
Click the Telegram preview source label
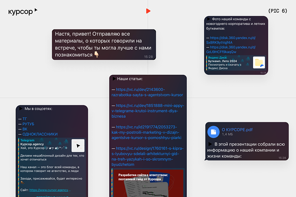pos(27,140)
